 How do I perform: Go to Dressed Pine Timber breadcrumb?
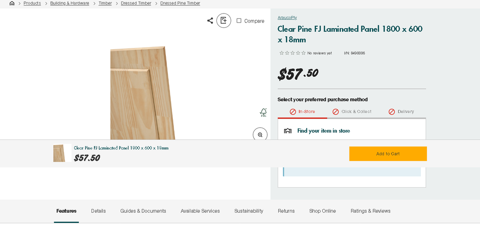point(180,3)
